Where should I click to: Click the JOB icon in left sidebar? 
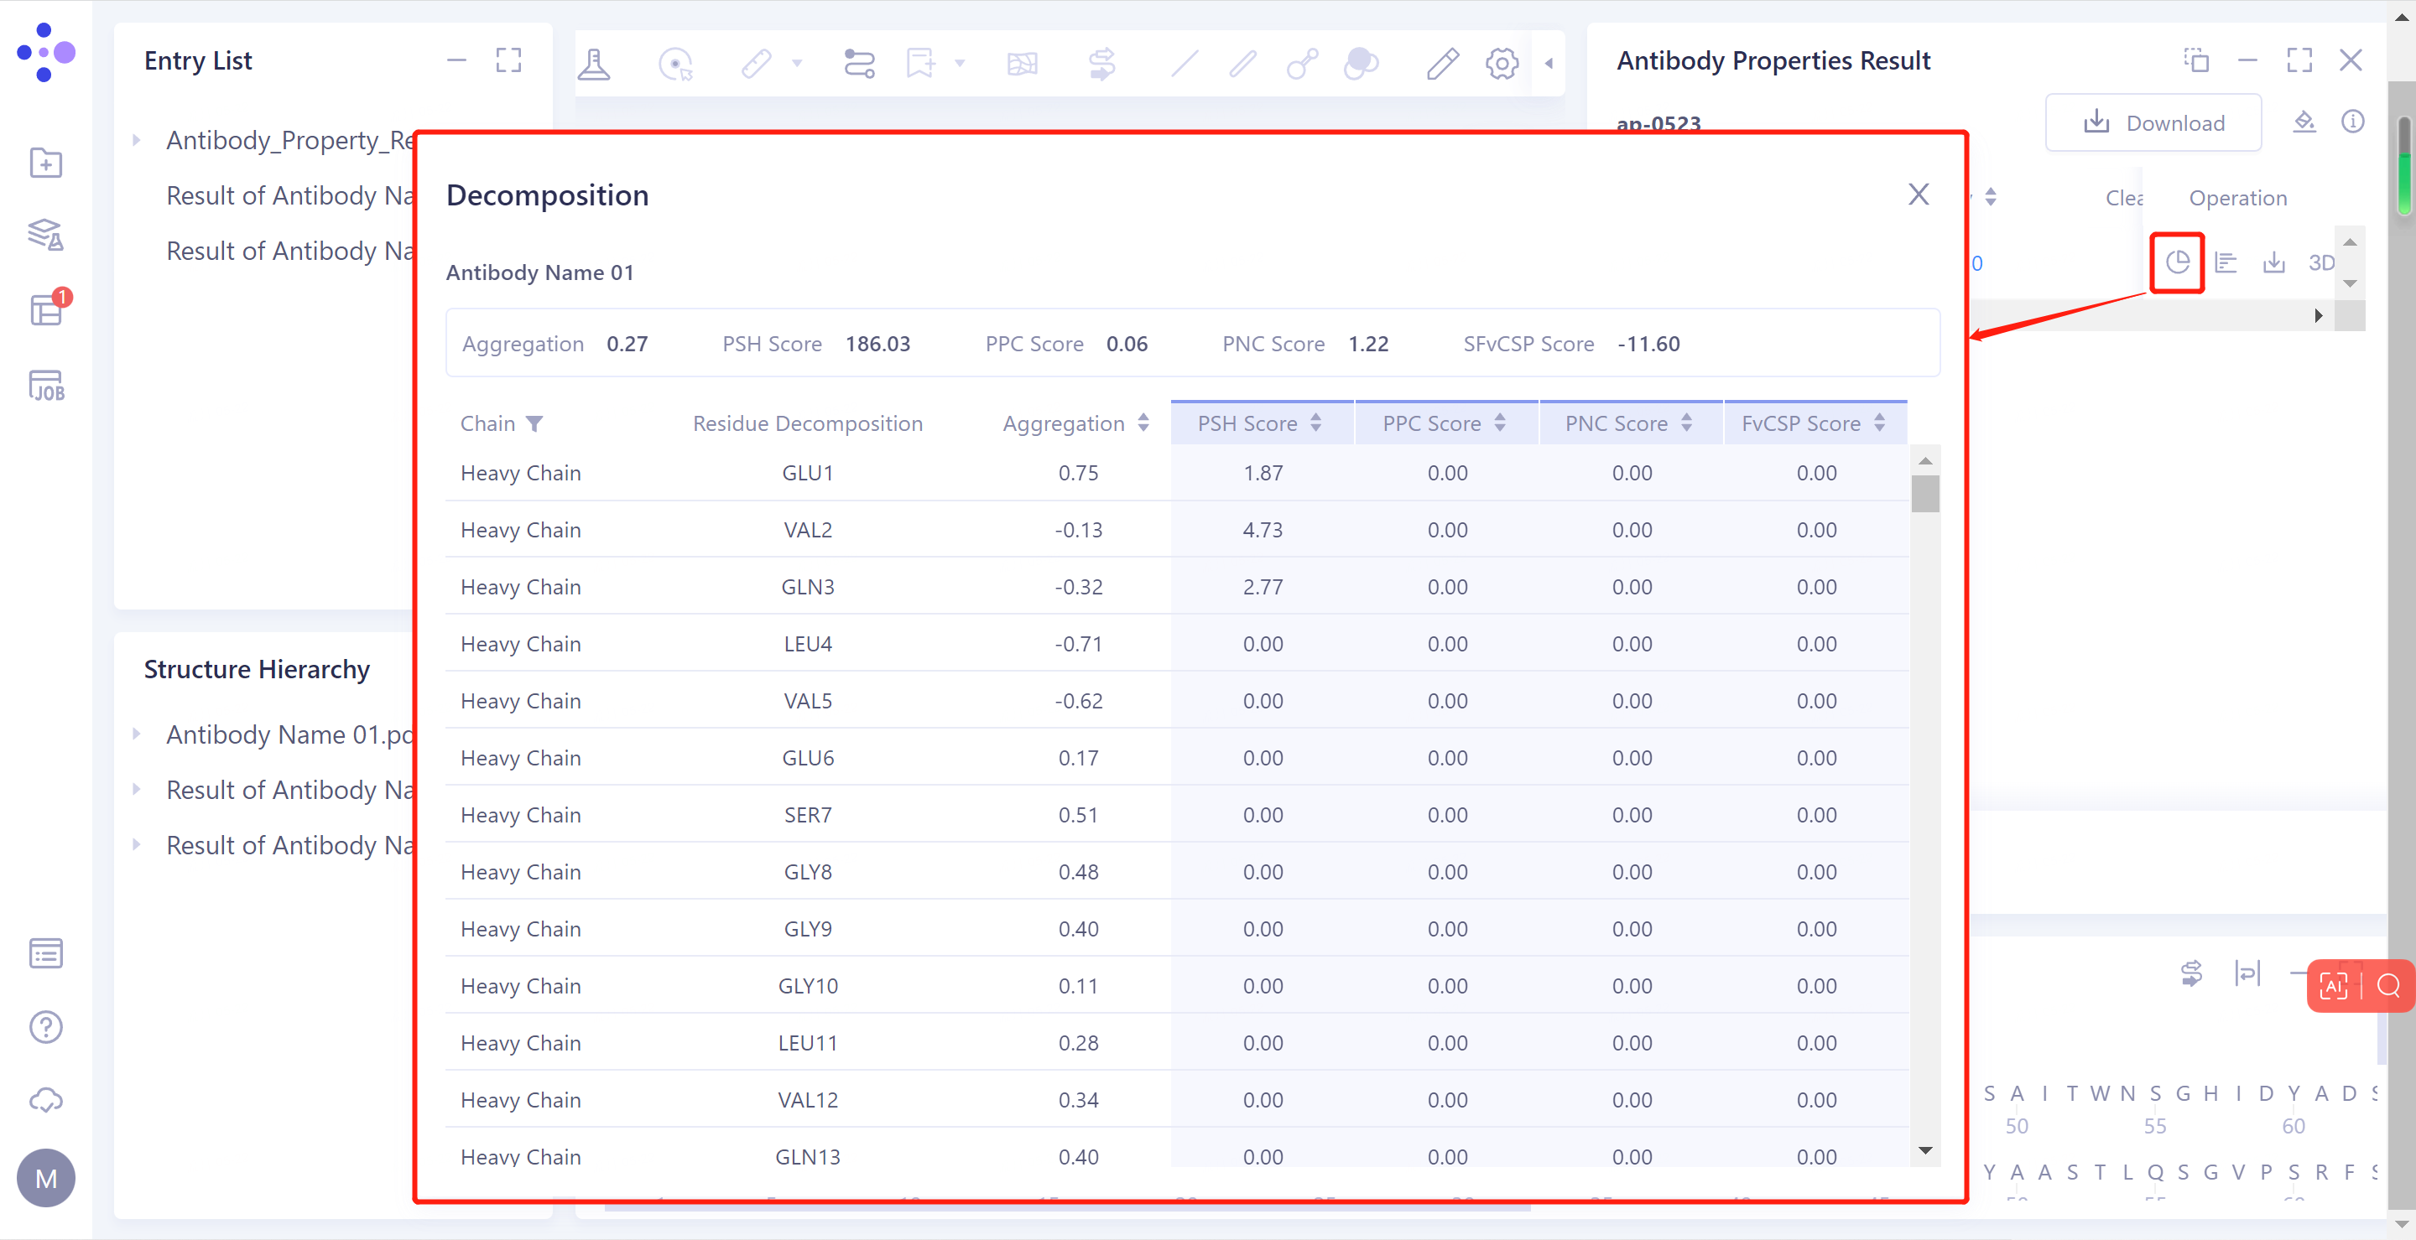[46, 385]
